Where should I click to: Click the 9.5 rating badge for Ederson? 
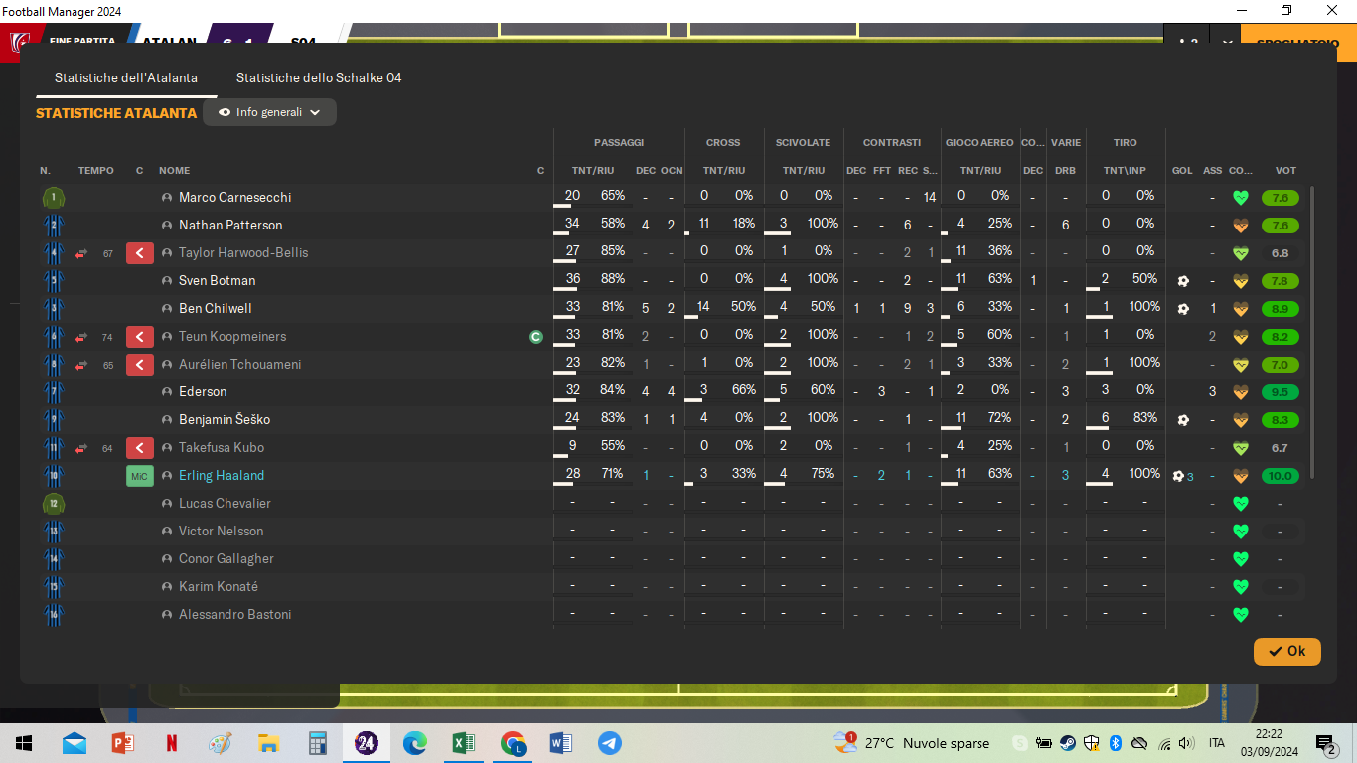click(1281, 392)
